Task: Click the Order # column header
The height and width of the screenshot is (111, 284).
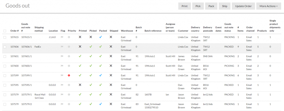Action: tap(14, 31)
